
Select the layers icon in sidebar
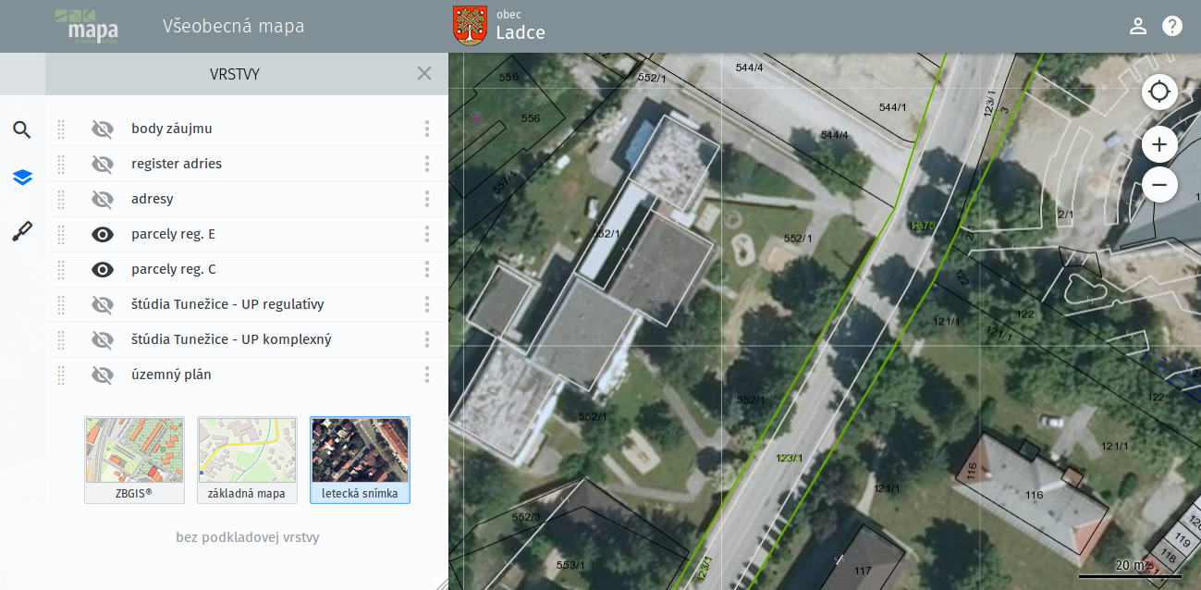(x=22, y=178)
